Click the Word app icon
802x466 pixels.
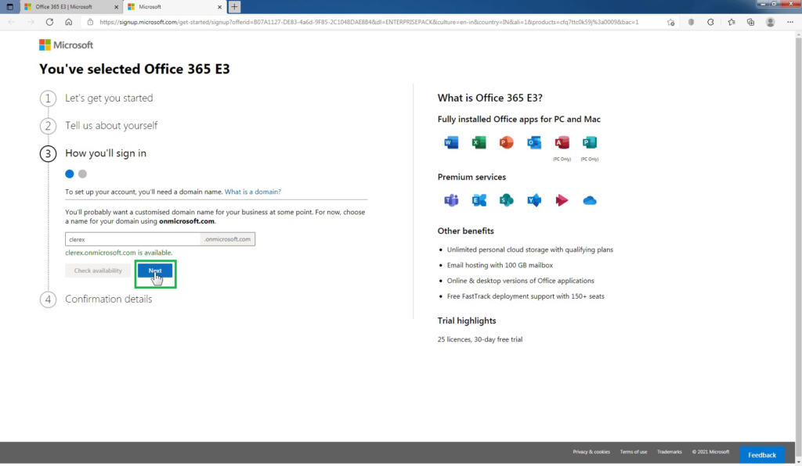(451, 142)
